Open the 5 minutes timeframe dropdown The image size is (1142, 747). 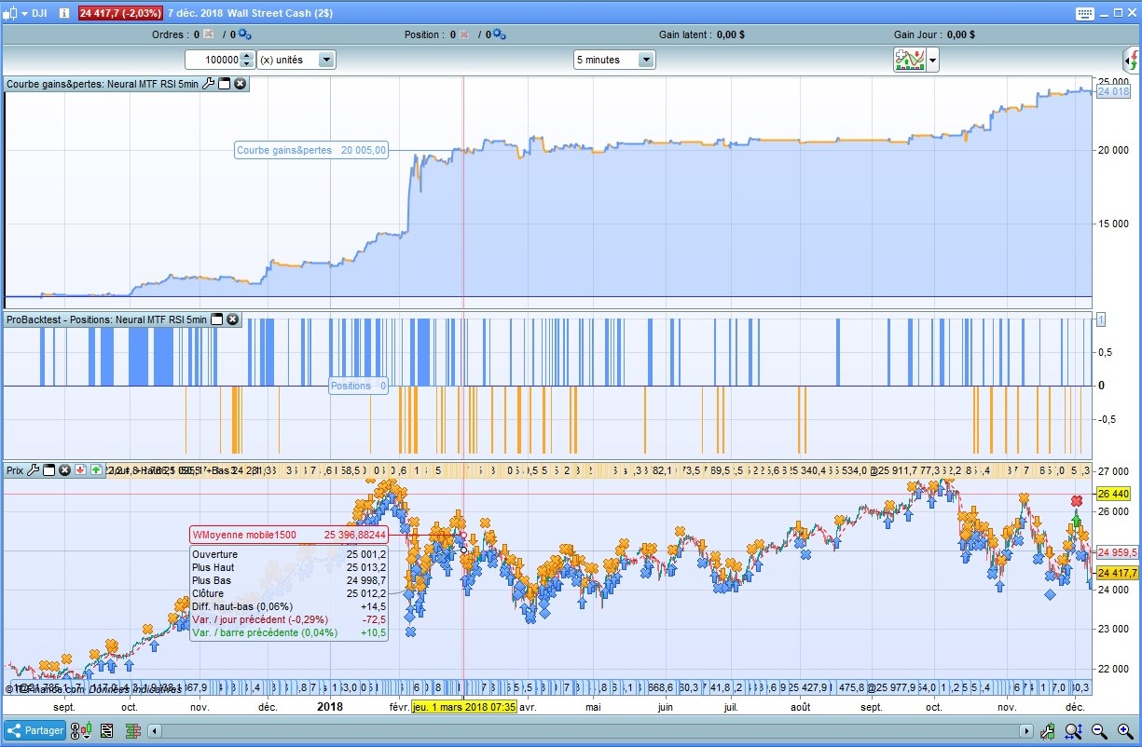click(x=614, y=60)
